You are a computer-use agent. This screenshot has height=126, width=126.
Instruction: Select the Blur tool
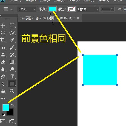click(3, 69)
